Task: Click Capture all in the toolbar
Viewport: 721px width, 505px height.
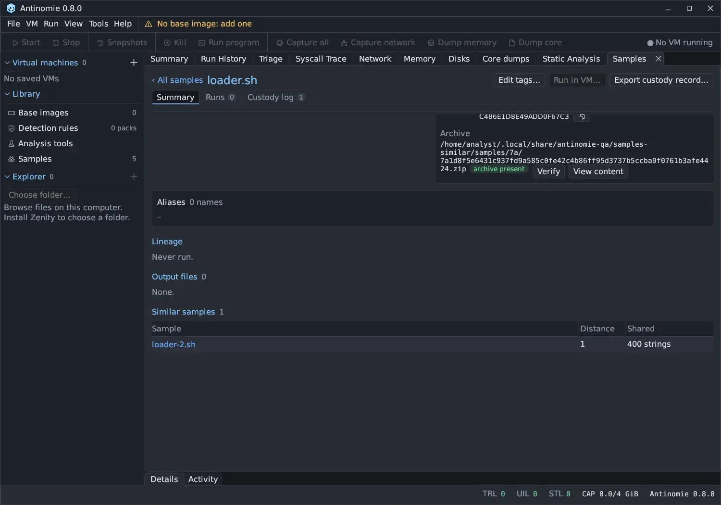Action: (302, 42)
